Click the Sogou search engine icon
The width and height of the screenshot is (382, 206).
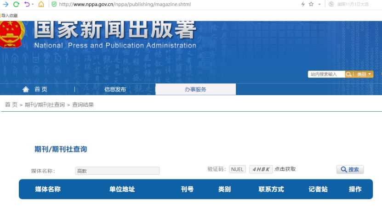[331, 4]
